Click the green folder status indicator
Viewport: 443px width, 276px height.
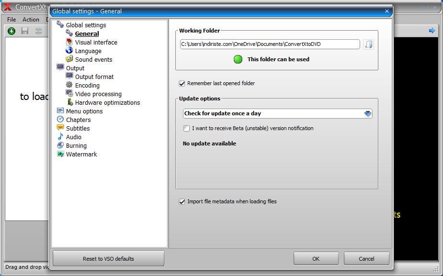click(238, 59)
